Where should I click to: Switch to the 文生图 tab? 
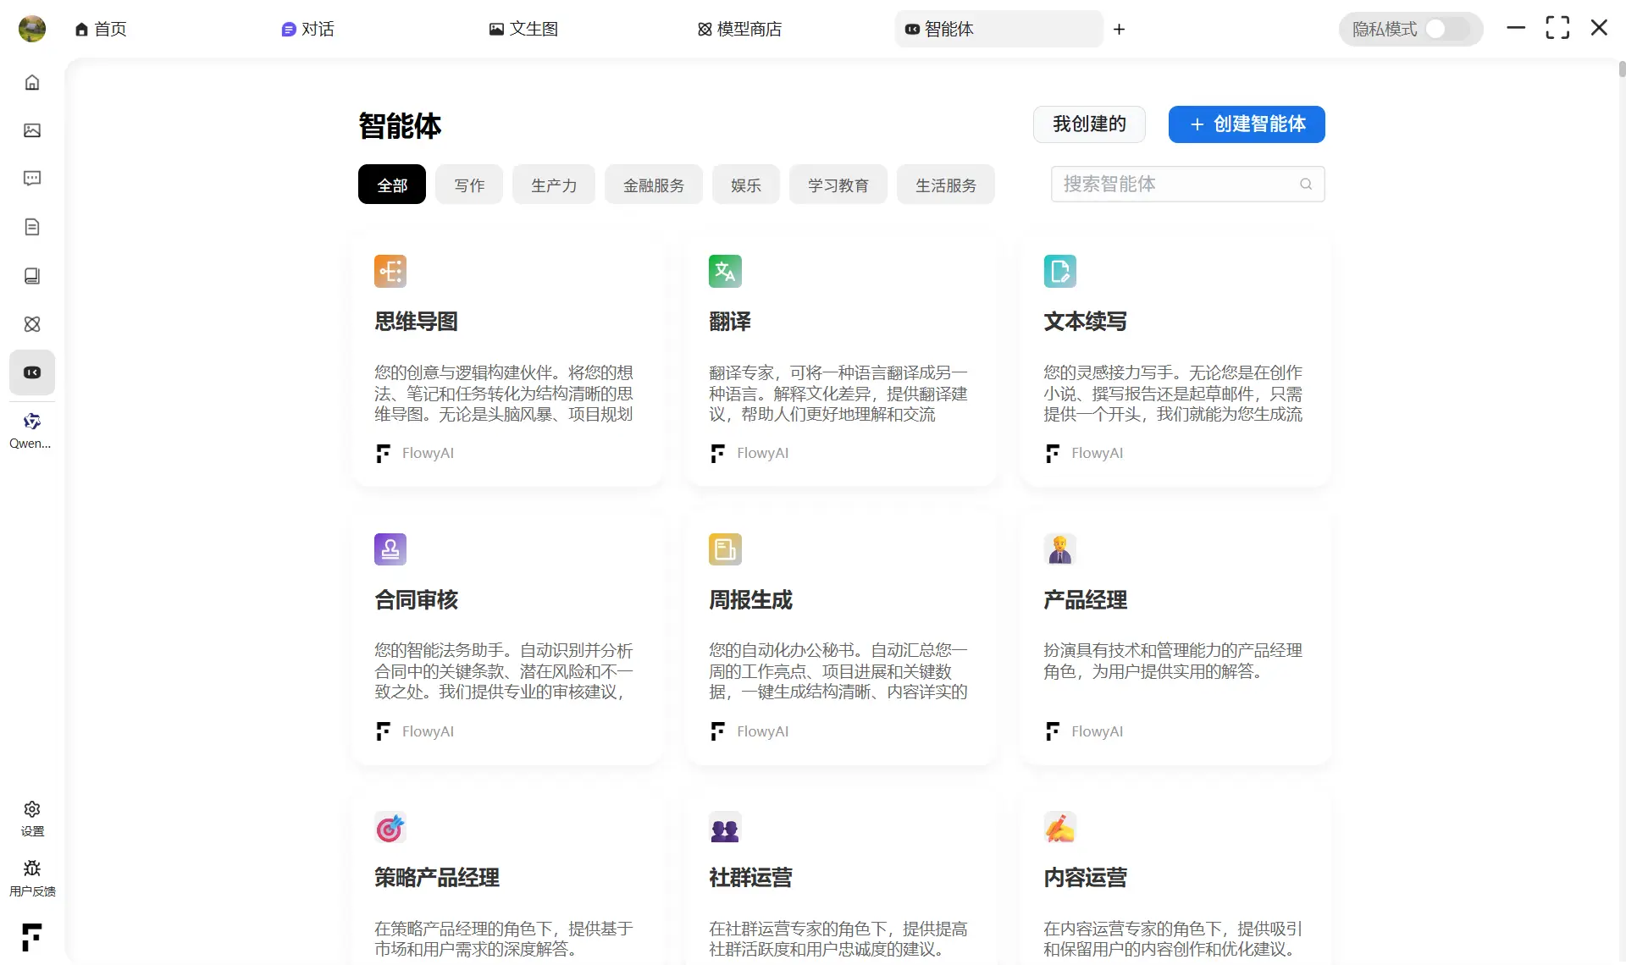523,29
